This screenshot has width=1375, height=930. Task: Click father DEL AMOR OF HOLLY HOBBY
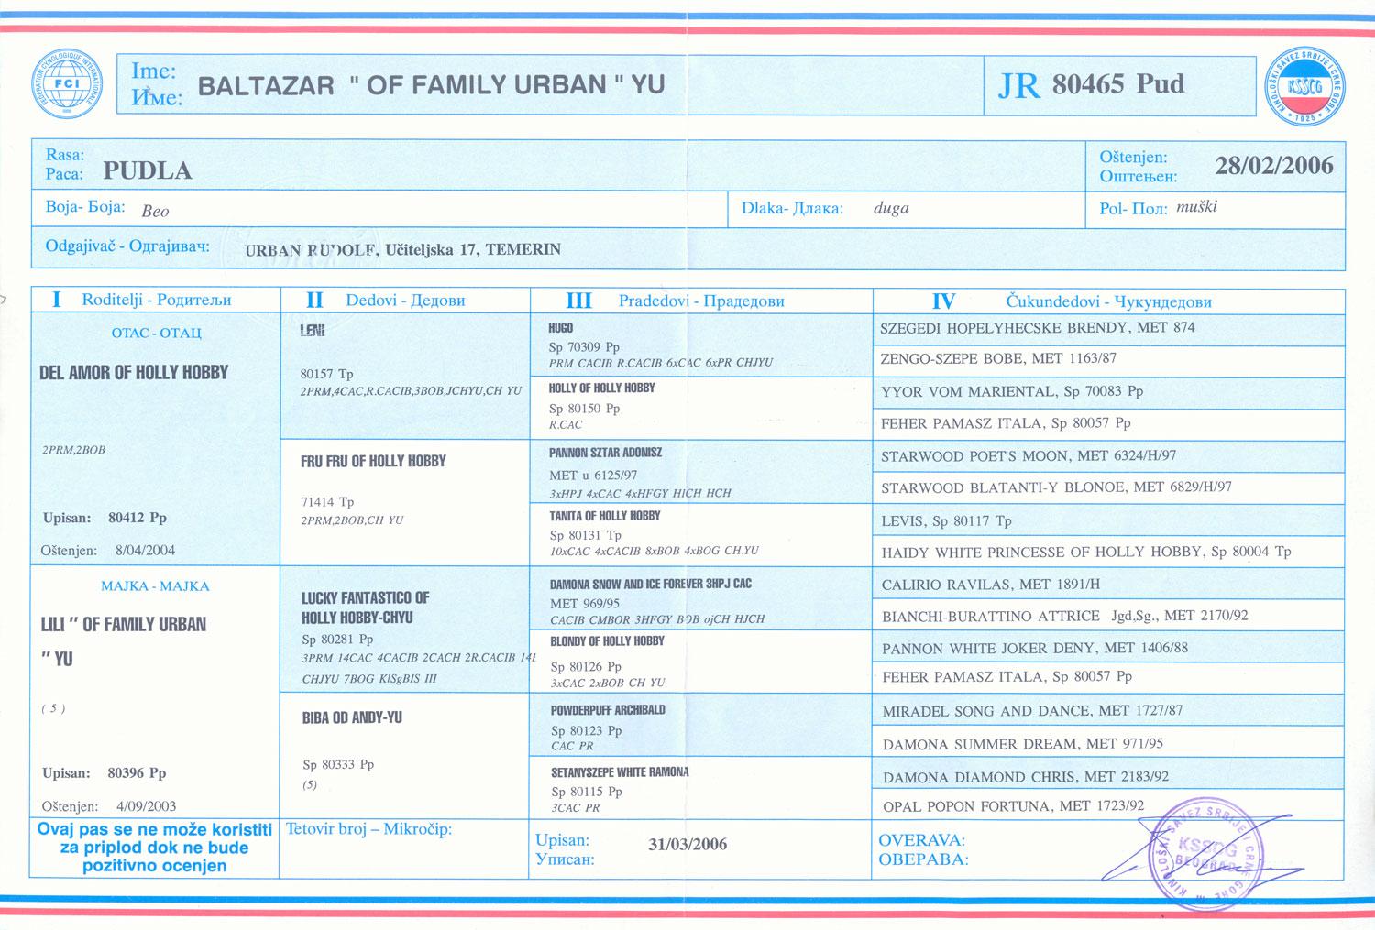point(134,373)
